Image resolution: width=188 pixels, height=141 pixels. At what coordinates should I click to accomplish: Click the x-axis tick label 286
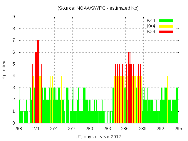[125, 129]
